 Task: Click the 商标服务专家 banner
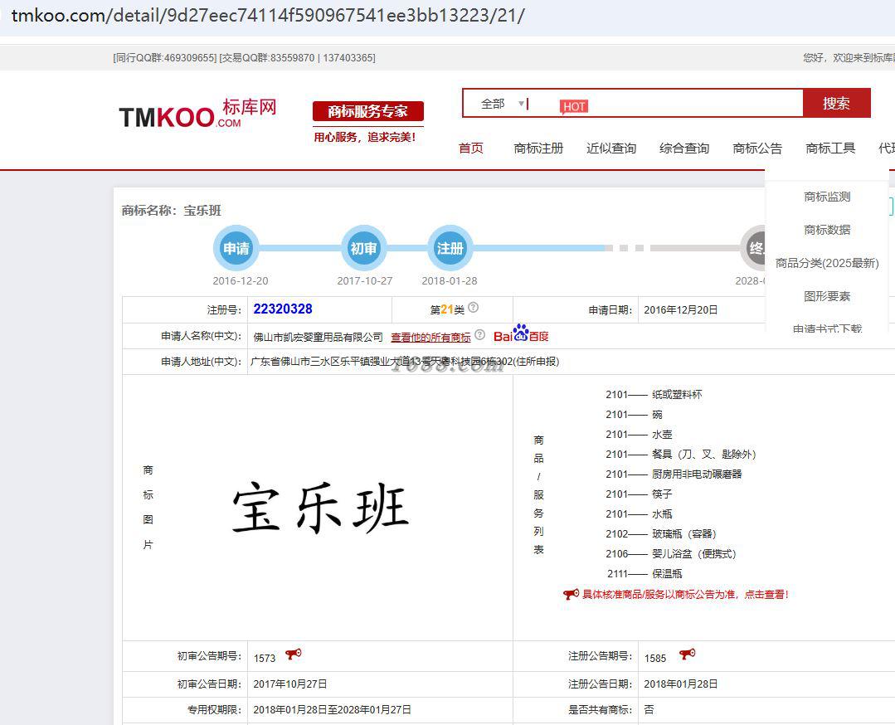[x=368, y=111]
